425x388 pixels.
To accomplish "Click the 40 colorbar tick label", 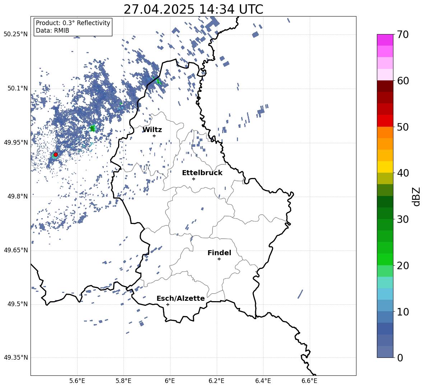I will [403, 173].
